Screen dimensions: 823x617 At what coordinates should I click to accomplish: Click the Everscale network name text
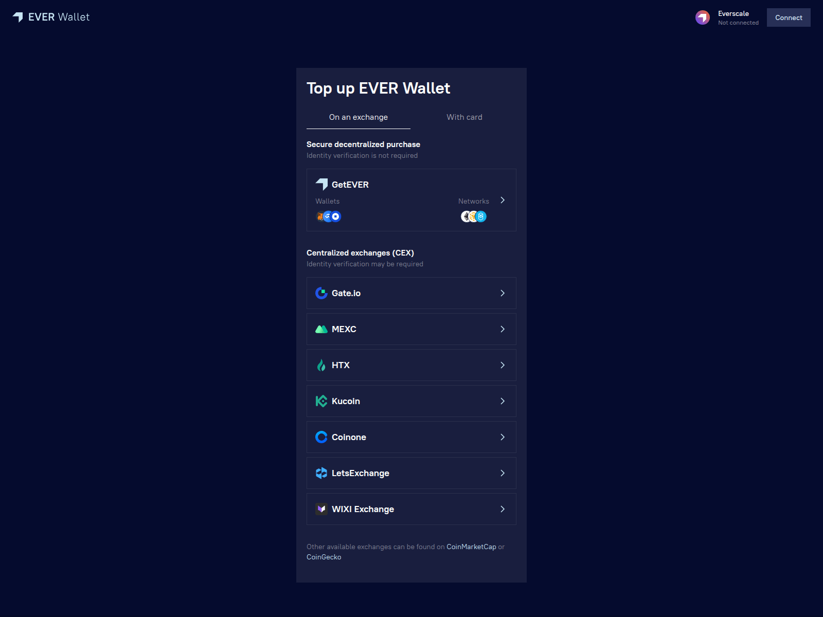tap(733, 13)
